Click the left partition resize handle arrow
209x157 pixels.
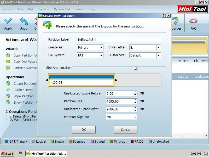click(47, 80)
